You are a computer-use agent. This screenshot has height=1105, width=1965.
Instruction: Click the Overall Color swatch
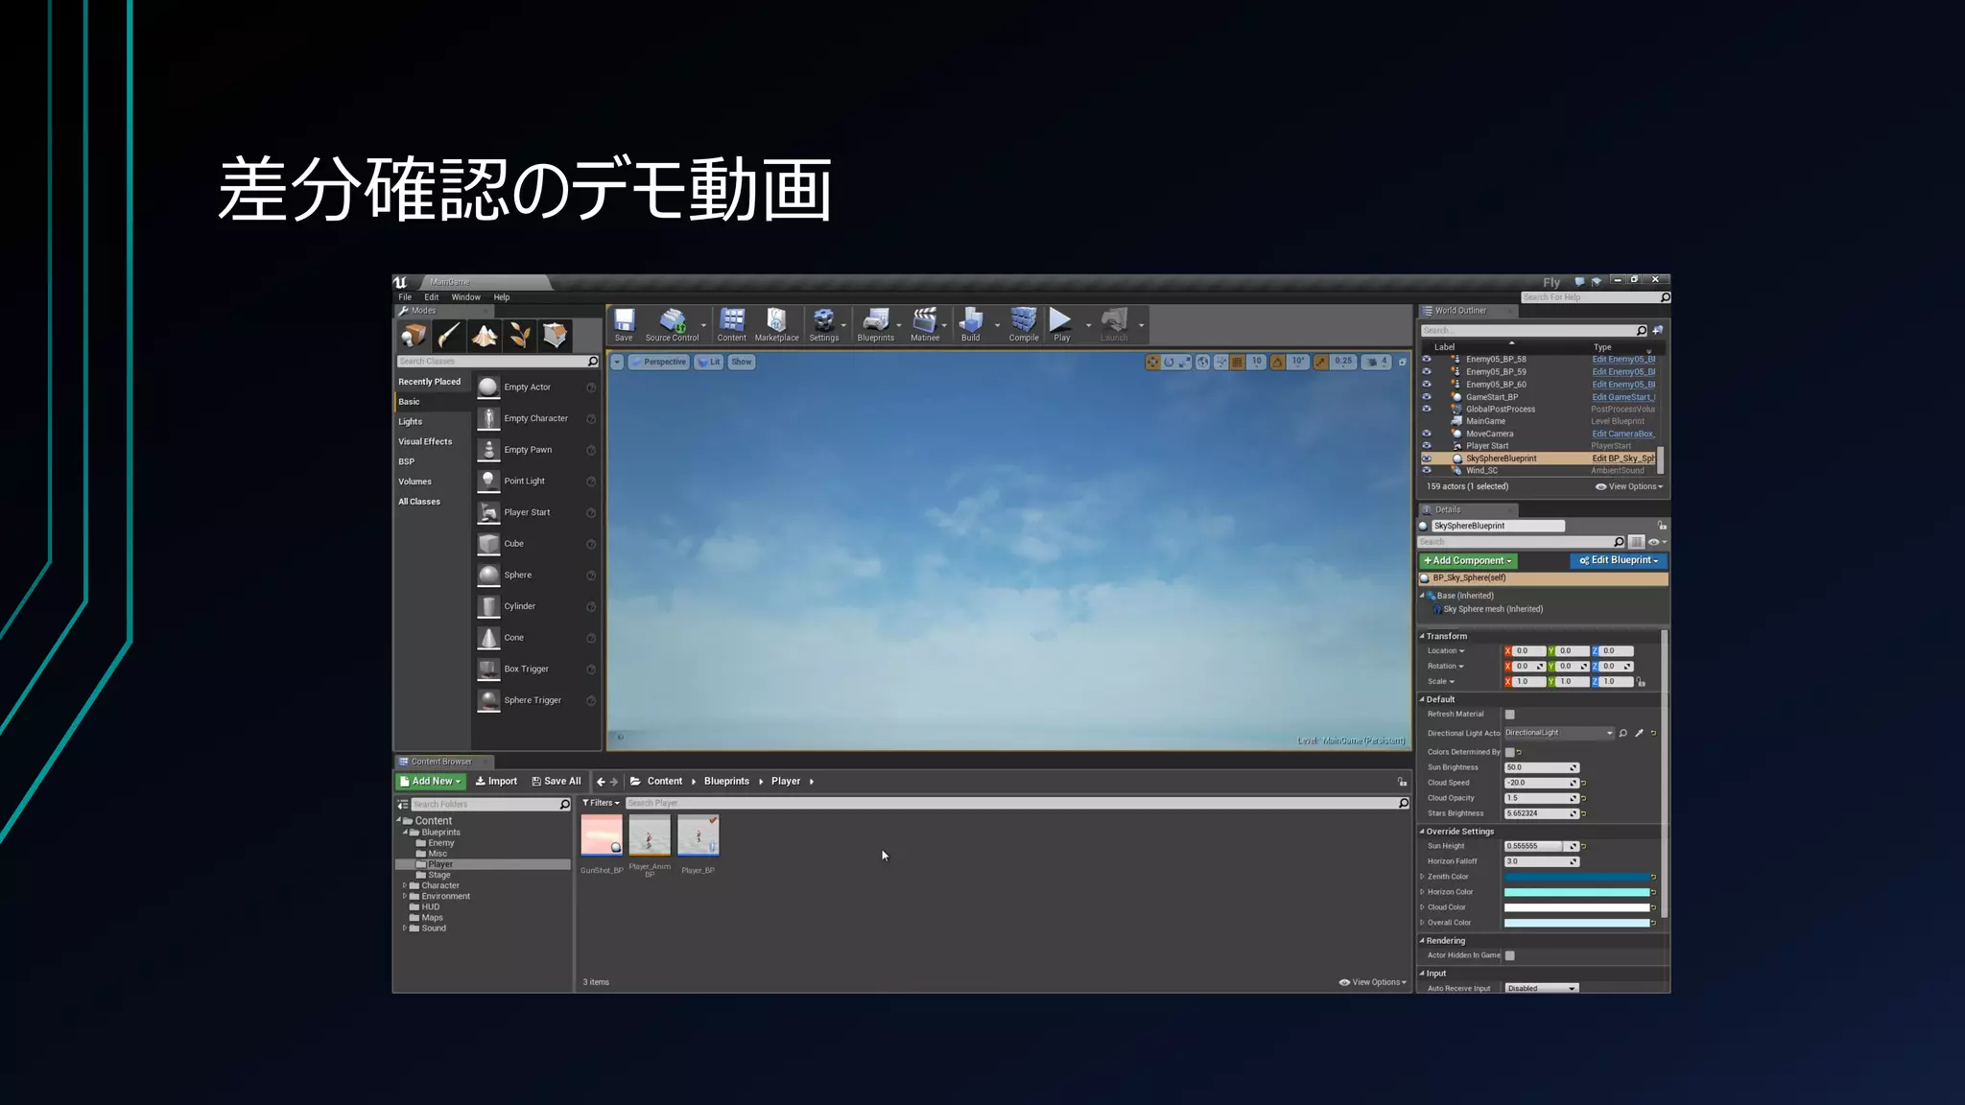point(1576,923)
